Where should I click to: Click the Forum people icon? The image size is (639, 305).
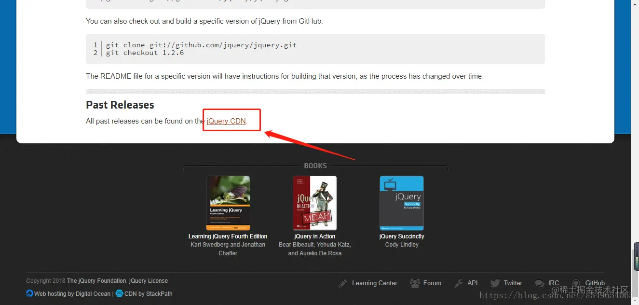tap(415, 283)
